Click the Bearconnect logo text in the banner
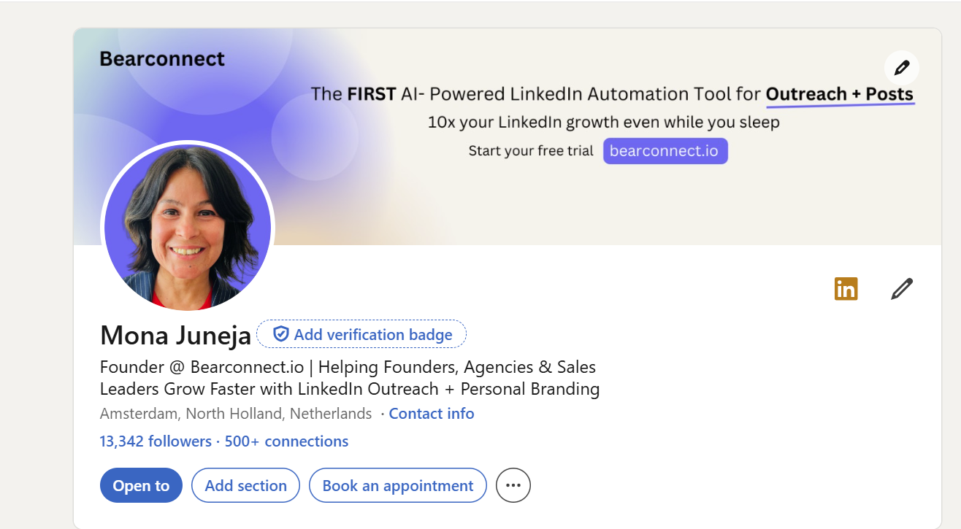 point(162,59)
